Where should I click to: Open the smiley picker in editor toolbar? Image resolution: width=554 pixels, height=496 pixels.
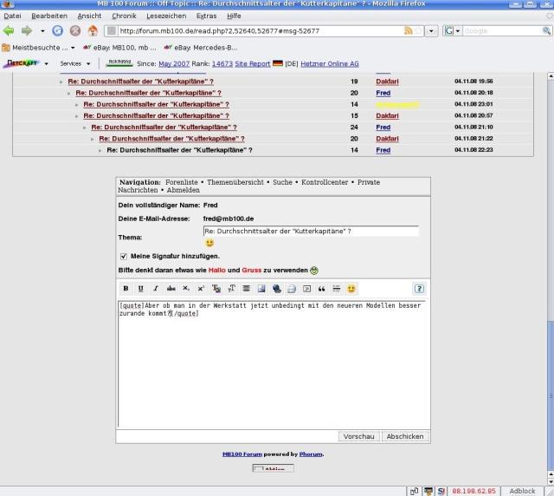(x=351, y=289)
